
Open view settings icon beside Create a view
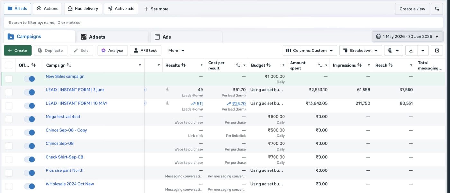(437, 9)
